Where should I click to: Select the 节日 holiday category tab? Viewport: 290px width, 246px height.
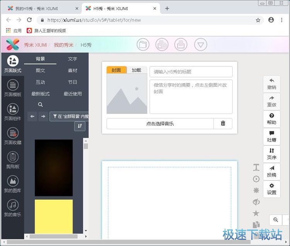pos(72,82)
